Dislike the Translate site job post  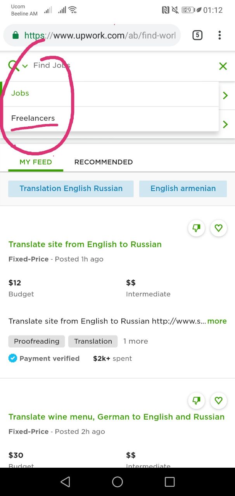[x=196, y=228]
